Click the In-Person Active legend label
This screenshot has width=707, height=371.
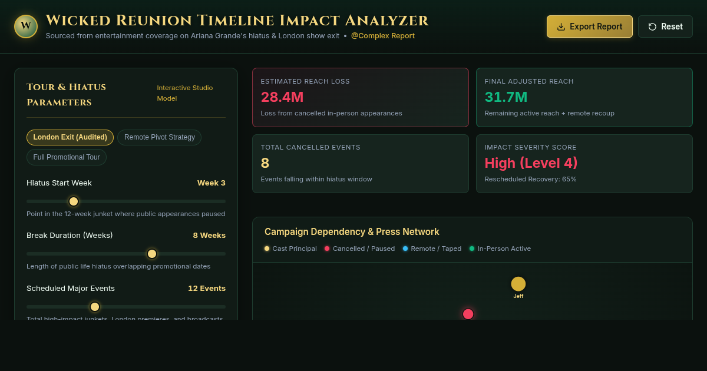[504, 249]
